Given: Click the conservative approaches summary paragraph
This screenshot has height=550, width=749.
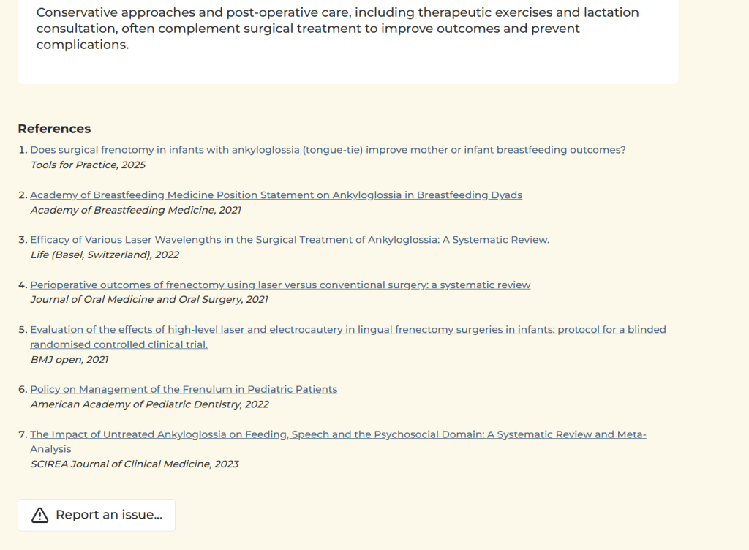Looking at the screenshot, I should point(337,29).
